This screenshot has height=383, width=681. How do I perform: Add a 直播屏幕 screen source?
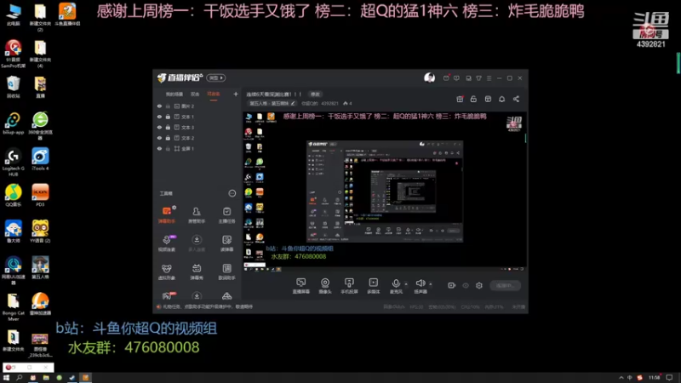pyautogui.click(x=301, y=286)
